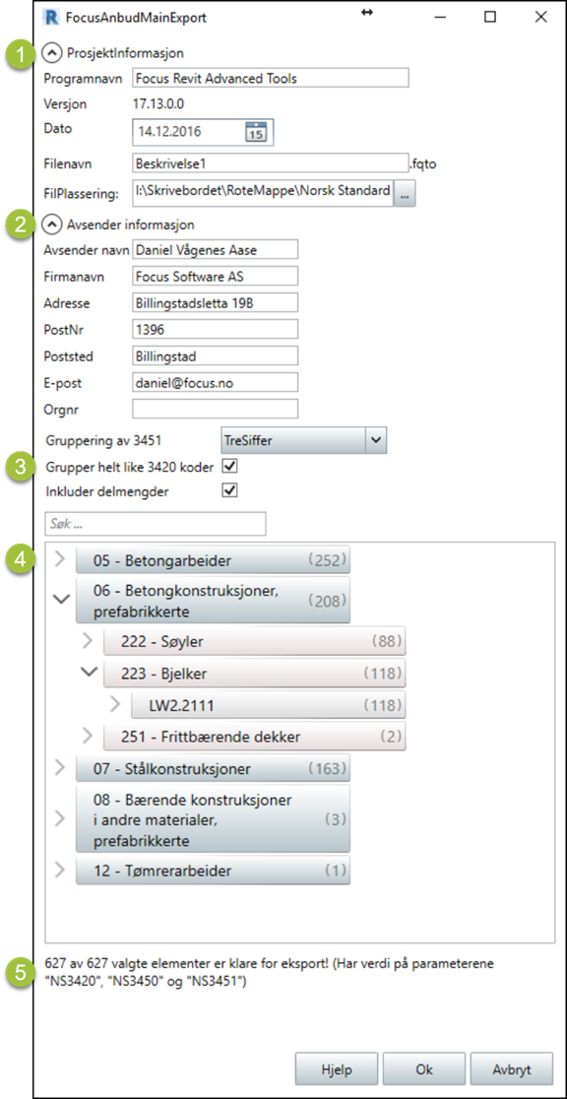Select the 251 - Frittbærende dekker item
567x1099 pixels.
click(x=254, y=736)
